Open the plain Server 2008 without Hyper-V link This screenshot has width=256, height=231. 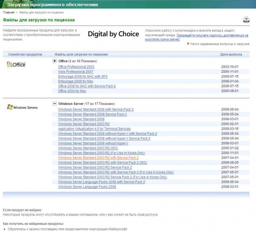point(93,143)
